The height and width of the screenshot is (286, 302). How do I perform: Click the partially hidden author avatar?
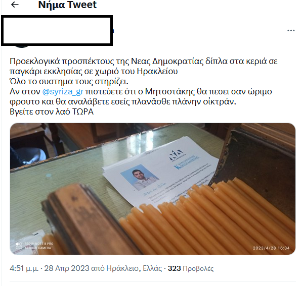pos(22,46)
